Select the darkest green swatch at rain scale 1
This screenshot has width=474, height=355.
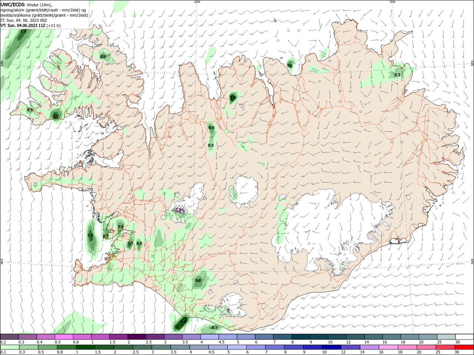pos(85,347)
